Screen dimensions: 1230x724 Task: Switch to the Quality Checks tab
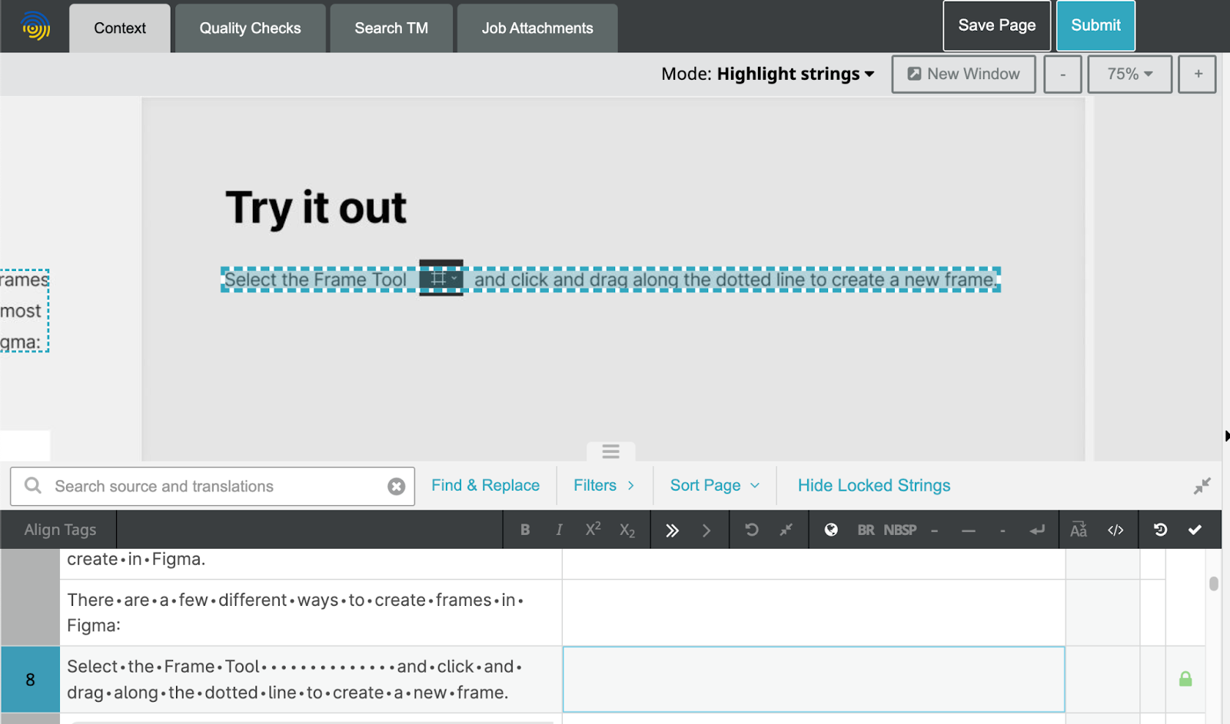(x=250, y=28)
